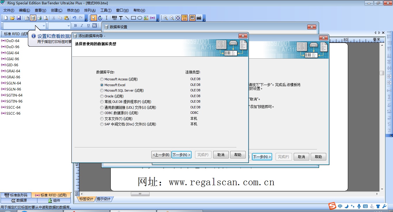Screen dimensions: 393x212
Task: Save the current label file
Action: coord(19,18)
